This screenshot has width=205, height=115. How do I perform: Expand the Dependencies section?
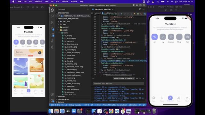[x=63, y=99]
